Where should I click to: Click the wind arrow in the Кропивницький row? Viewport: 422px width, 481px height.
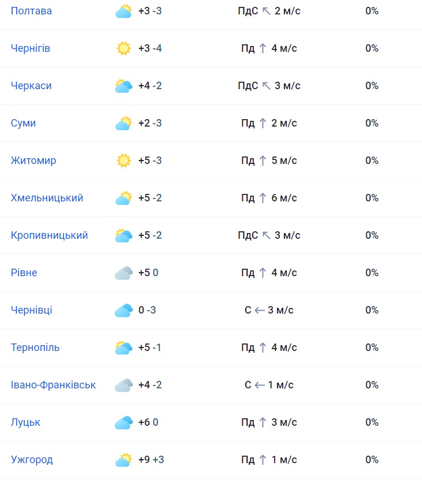tap(266, 235)
